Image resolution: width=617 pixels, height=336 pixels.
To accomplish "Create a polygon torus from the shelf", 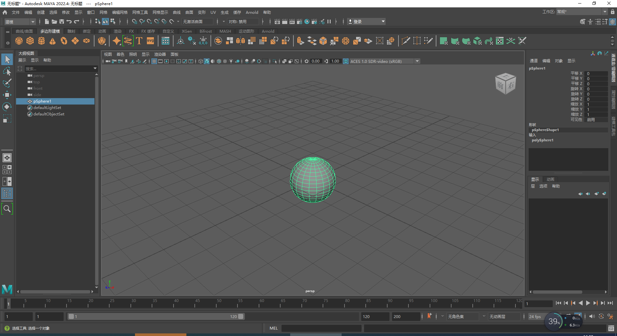I will point(64,41).
